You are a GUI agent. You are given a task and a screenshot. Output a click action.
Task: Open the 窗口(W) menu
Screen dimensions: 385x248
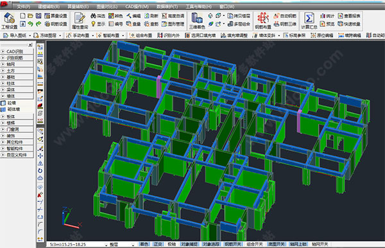[227, 6]
